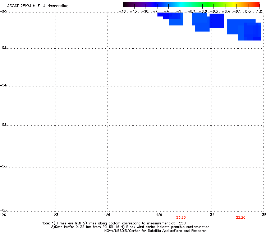This screenshot has height=233, width=266.
Task: Click the 126 longitude axis label
Action: [107, 215]
